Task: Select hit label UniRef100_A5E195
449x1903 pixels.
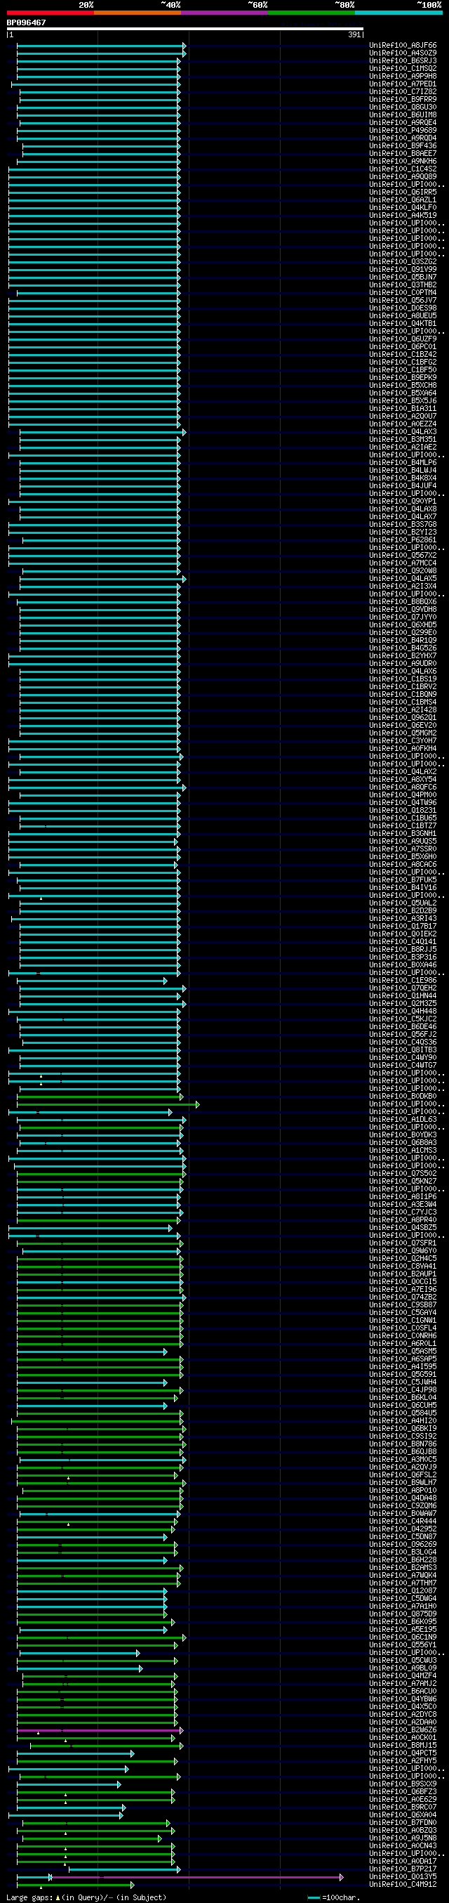Action: 403,1629
